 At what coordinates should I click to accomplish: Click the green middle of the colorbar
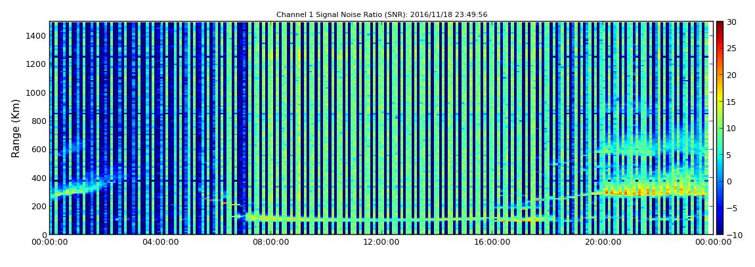coord(720,129)
